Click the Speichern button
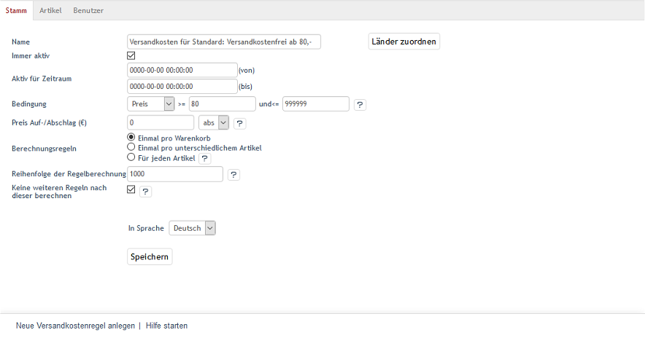645x338 pixels. [x=150, y=256]
